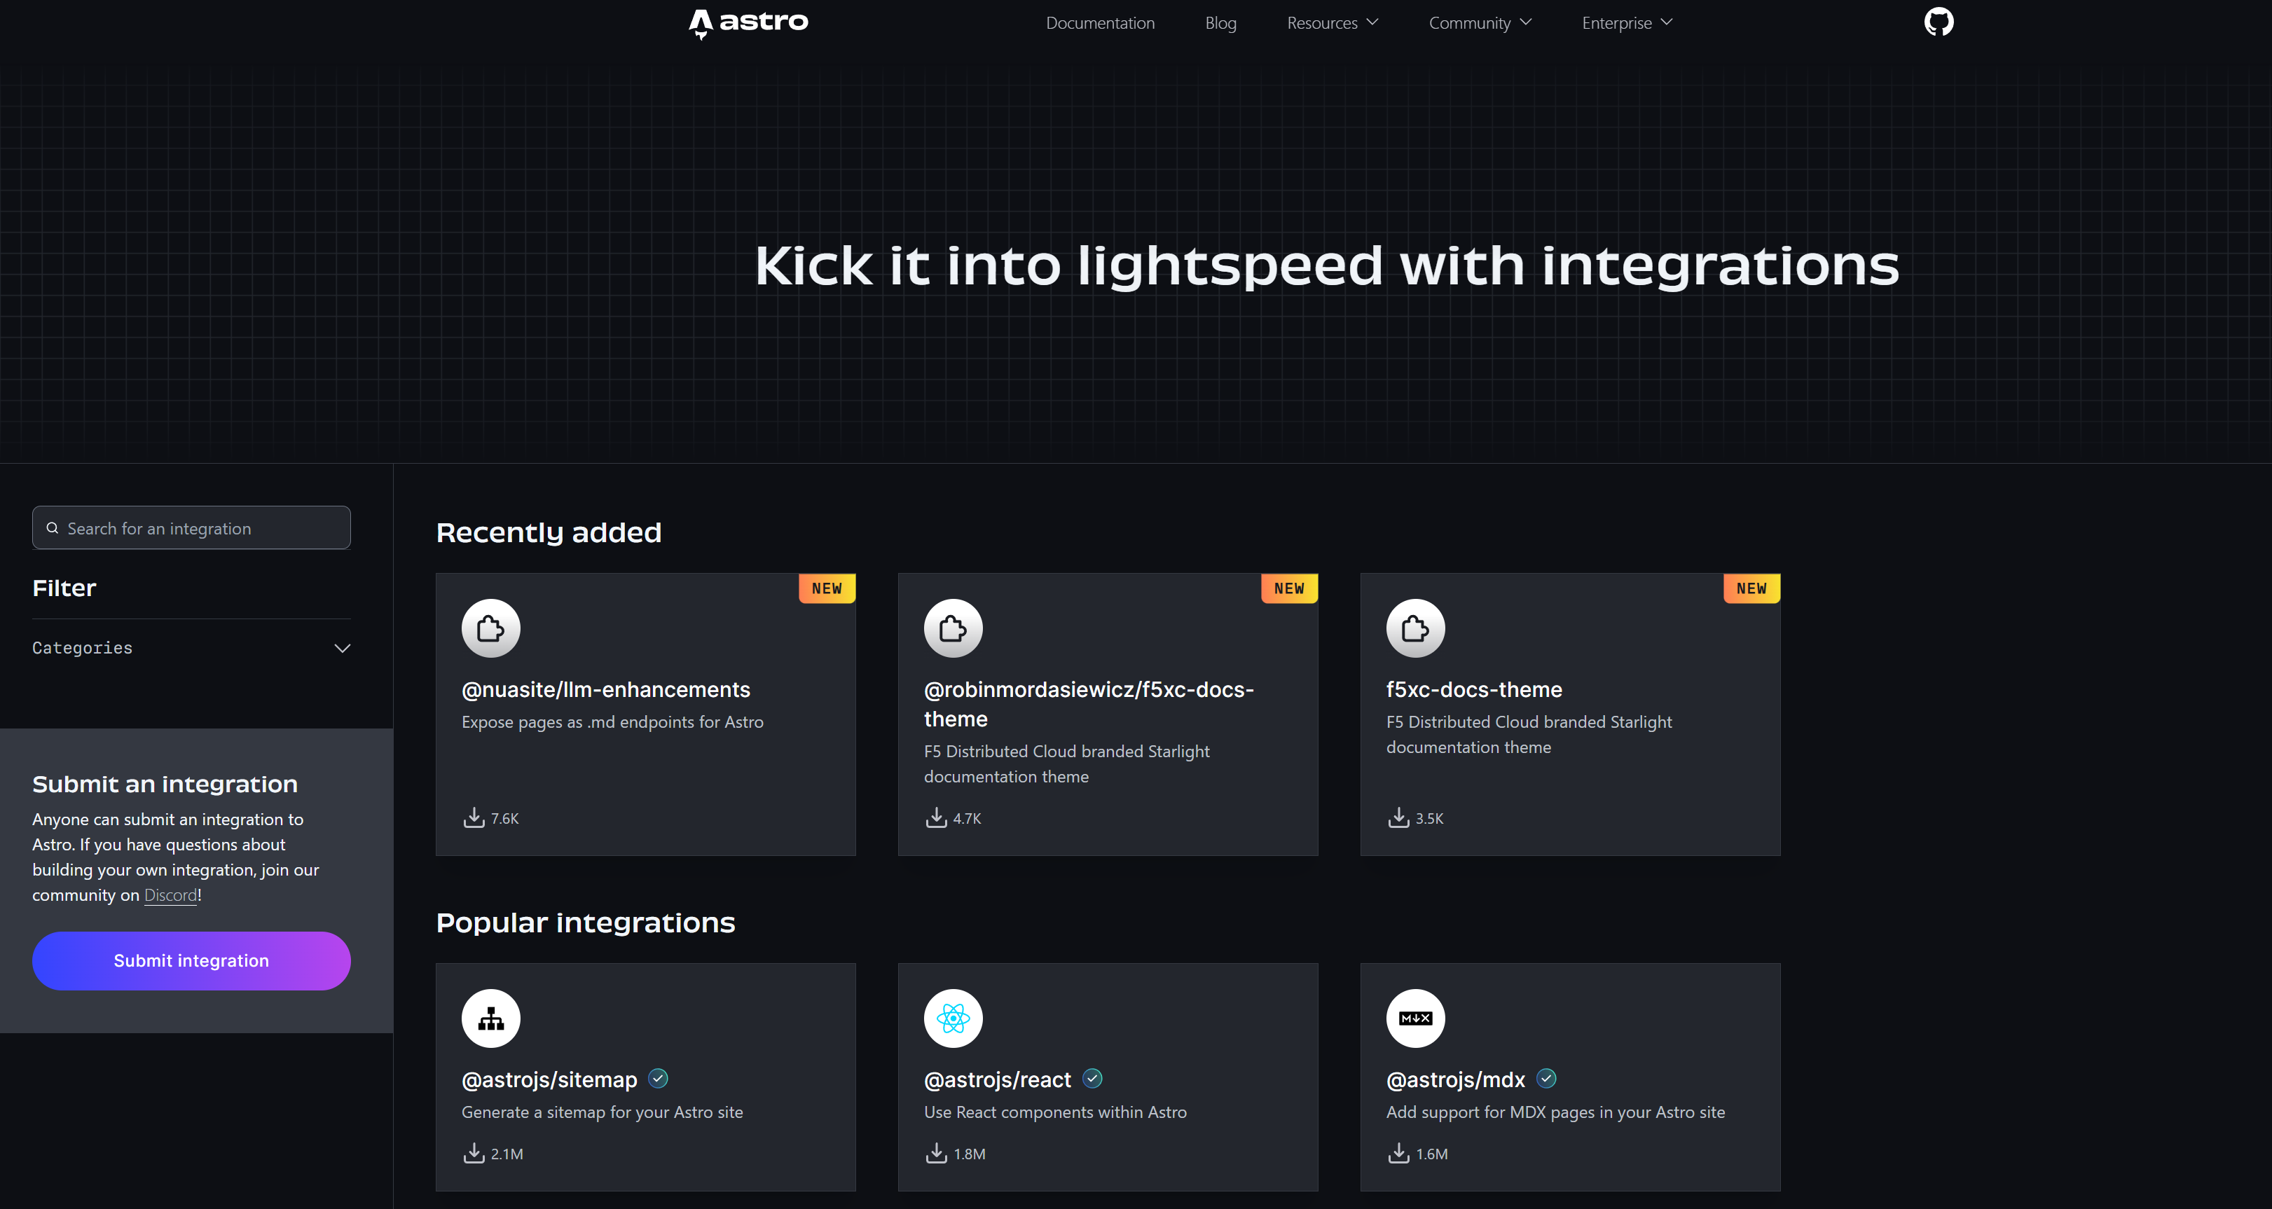The width and height of the screenshot is (2272, 1209).
Task: Click the Submit integration button
Action: pyautogui.click(x=191, y=960)
